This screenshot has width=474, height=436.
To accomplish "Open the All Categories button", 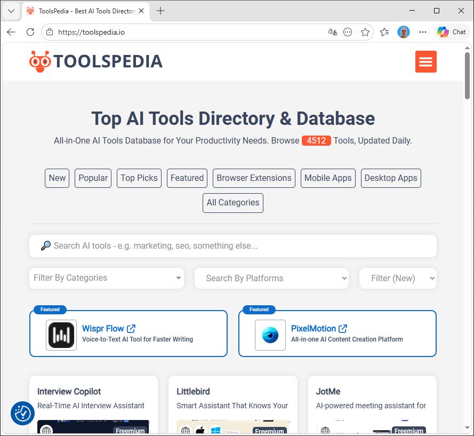I will tap(233, 203).
